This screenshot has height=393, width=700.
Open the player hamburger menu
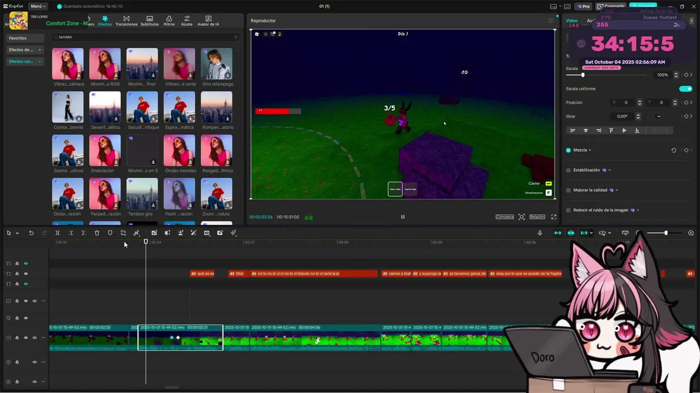pos(551,21)
